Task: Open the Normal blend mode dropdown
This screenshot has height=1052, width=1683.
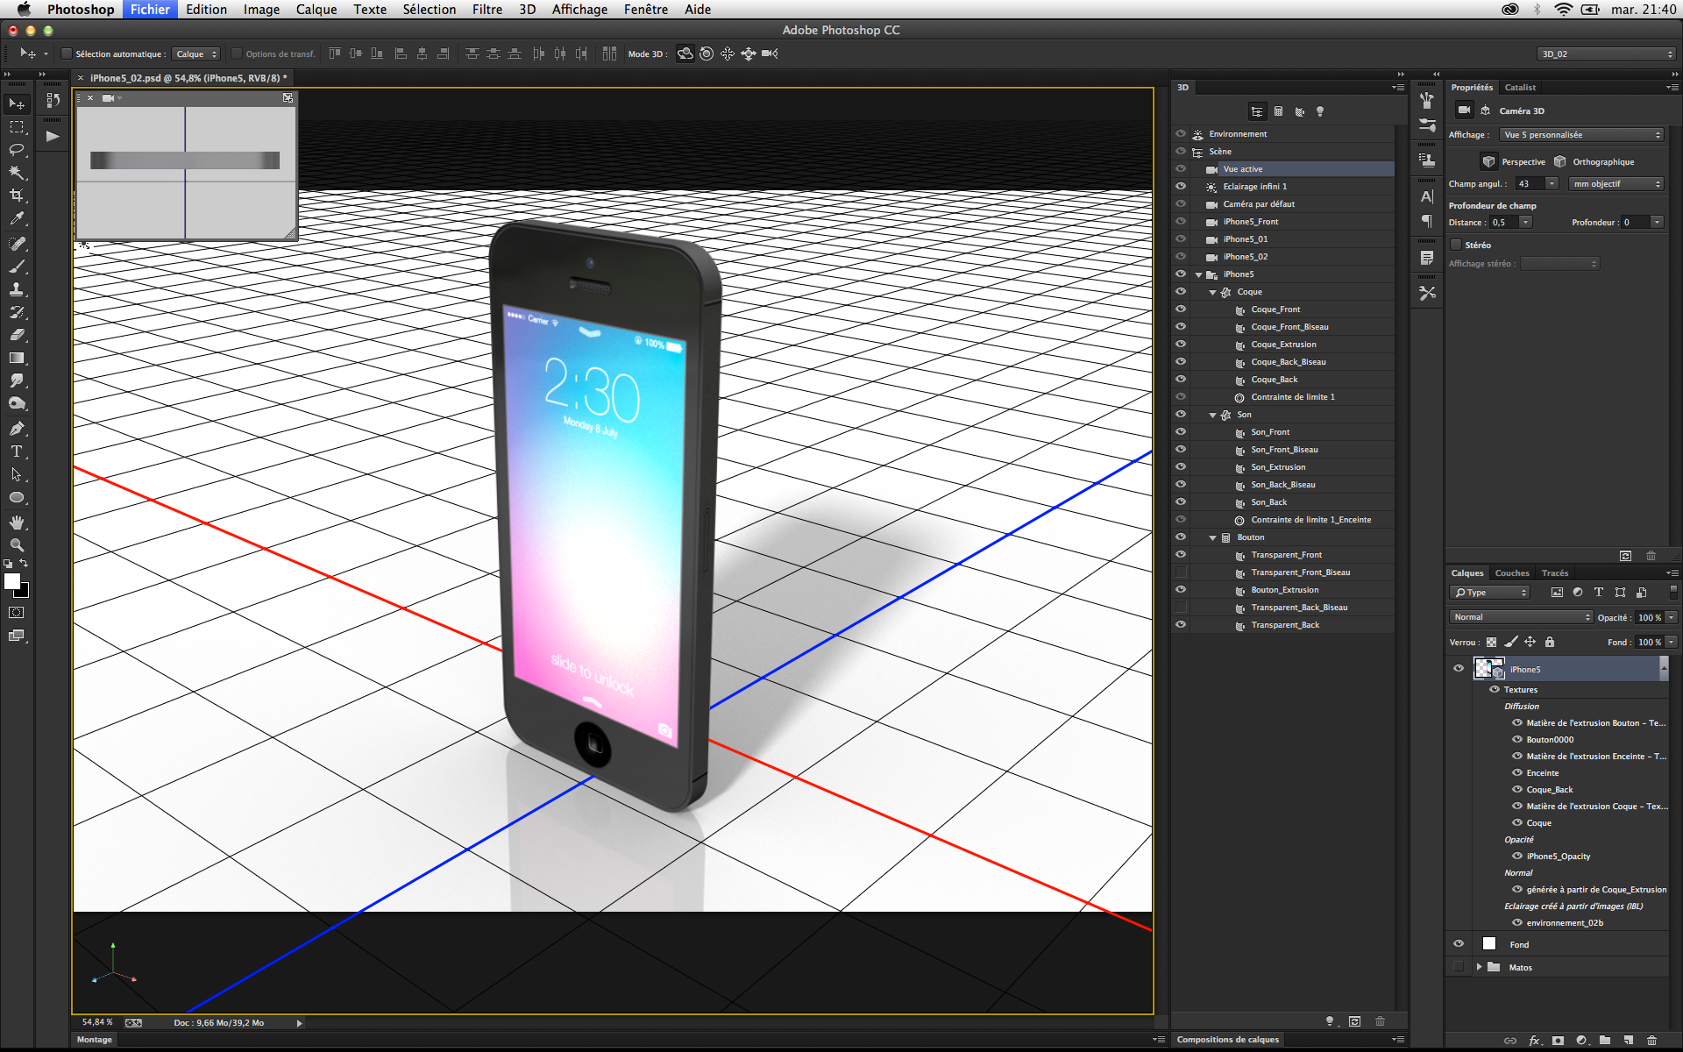Action: click(x=1521, y=617)
